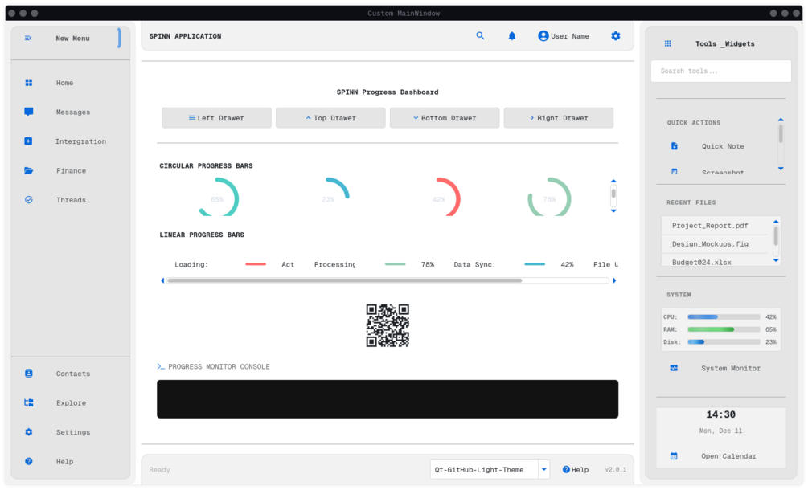808x490 pixels.
Task: Click the QR code image
Action: coord(388,325)
